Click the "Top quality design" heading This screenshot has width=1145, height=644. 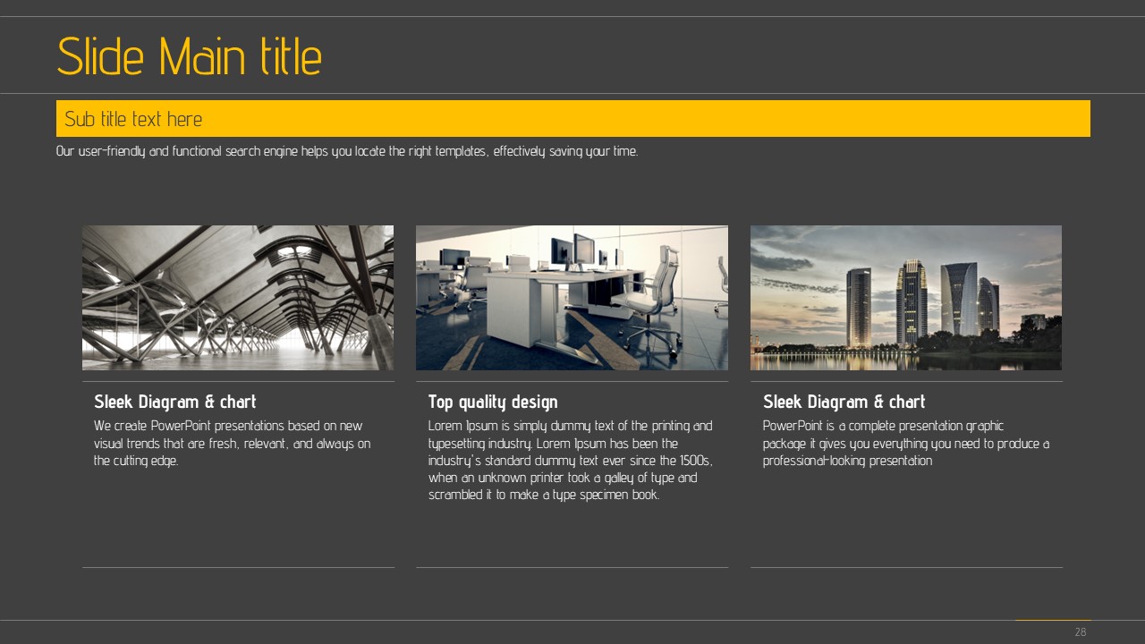coord(493,402)
